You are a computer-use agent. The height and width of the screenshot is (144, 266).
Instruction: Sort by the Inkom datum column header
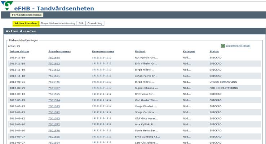coord(19,52)
